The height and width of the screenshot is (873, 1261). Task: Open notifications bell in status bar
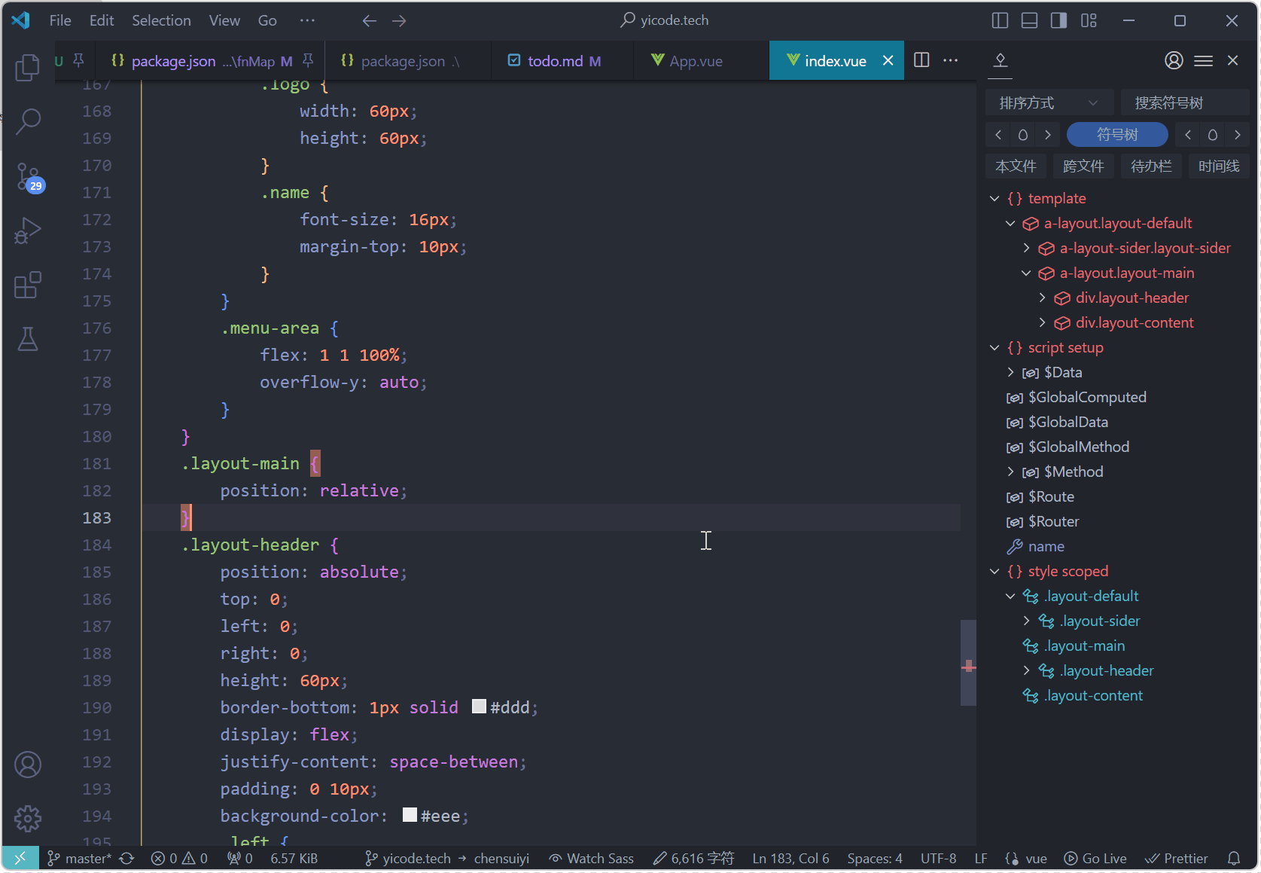(1234, 859)
